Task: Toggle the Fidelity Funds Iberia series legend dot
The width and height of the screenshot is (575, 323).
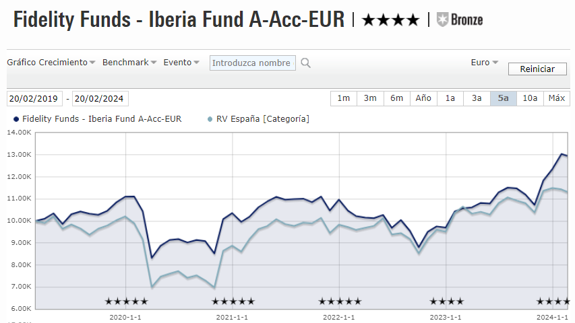Action: (16, 119)
